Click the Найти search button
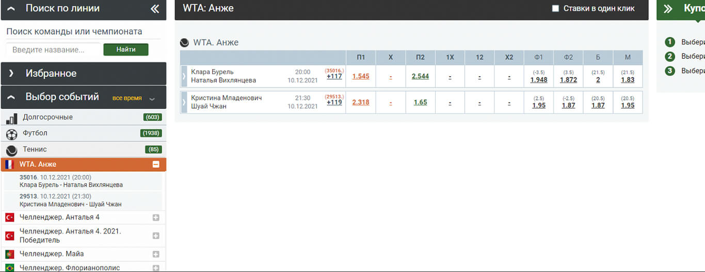The height and width of the screenshot is (272, 705). [x=126, y=49]
